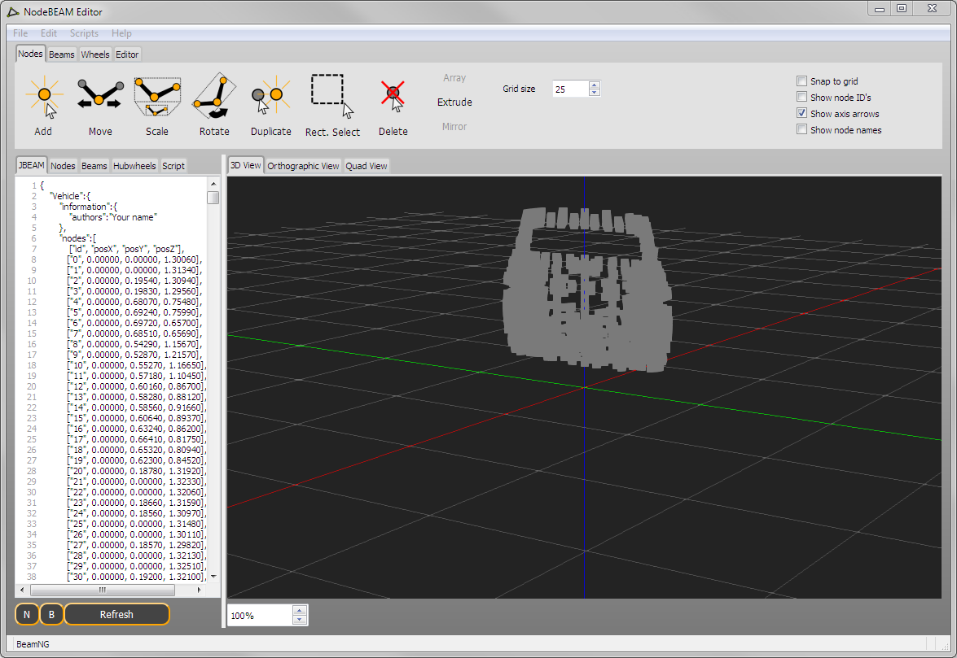Open the Scripts menu

pos(84,33)
